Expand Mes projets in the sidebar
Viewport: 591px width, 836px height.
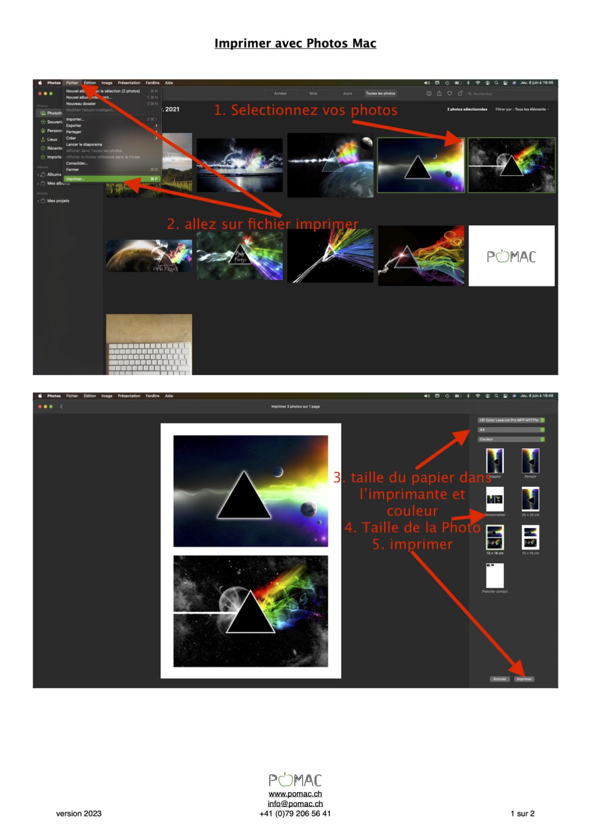pyautogui.click(x=38, y=201)
